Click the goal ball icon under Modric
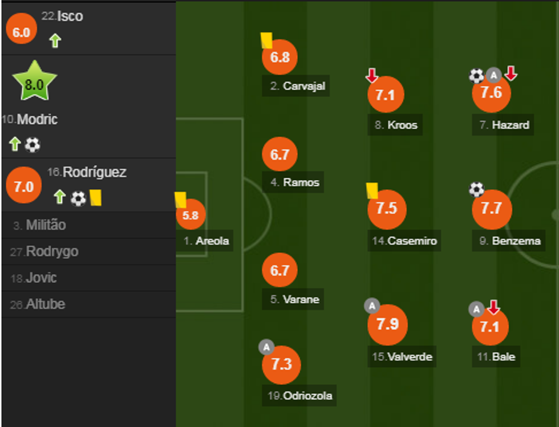 pos(33,145)
